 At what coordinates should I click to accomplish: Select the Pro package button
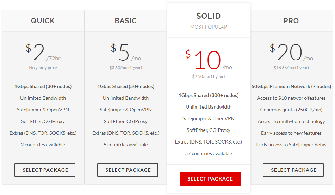tap(293, 170)
